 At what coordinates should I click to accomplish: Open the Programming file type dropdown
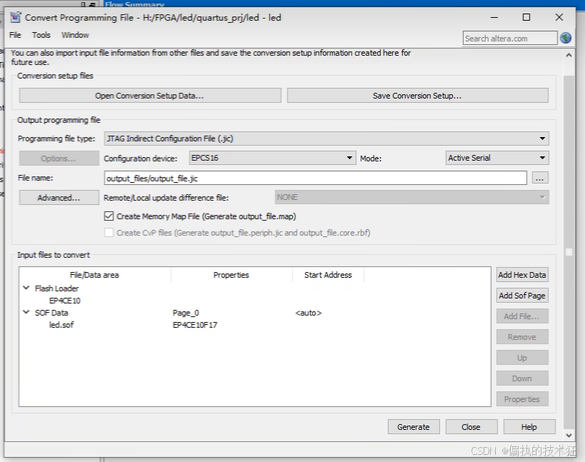326,139
